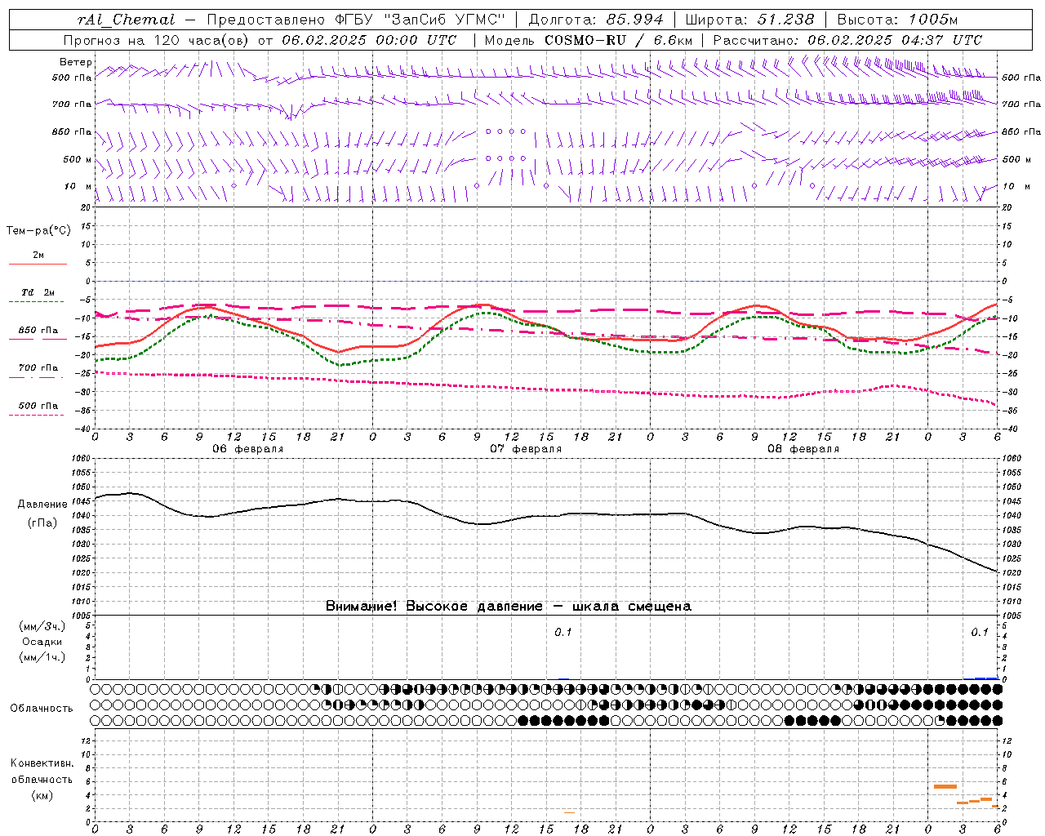Click the orange convective cloud bar at 5 km
This screenshot has width=1045, height=836.
coord(945,786)
